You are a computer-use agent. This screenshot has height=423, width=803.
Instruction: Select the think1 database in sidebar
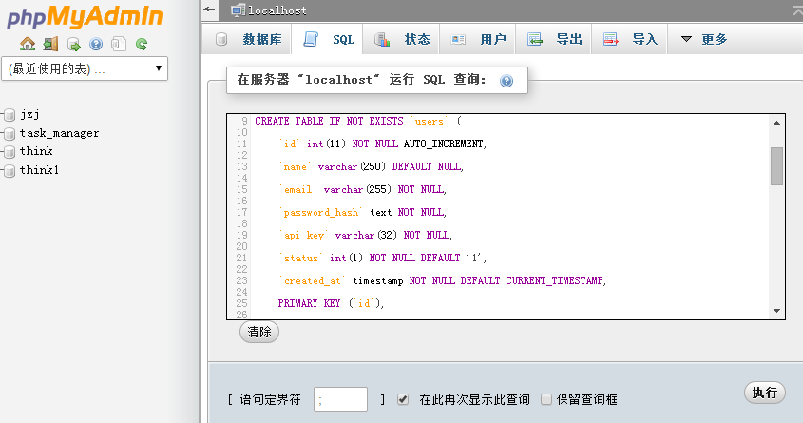[x=39, y=170]
